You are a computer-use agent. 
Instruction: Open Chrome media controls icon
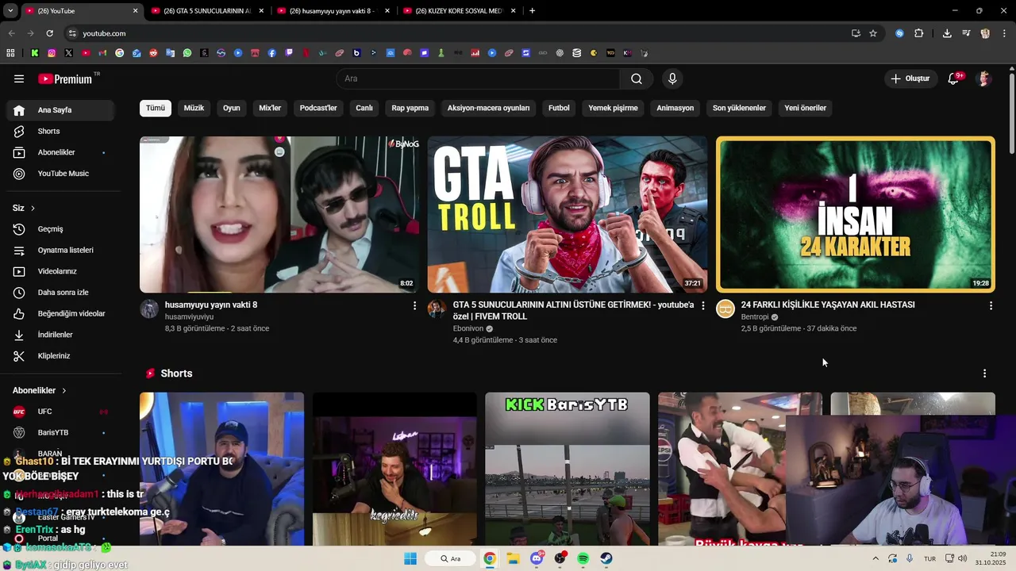coord(966,33)
